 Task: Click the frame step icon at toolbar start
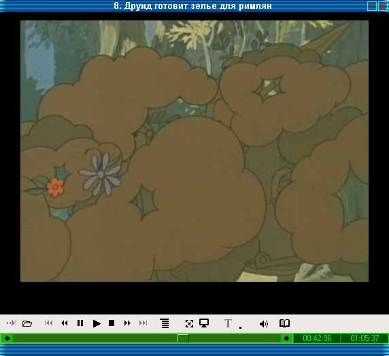pos(12,323)
